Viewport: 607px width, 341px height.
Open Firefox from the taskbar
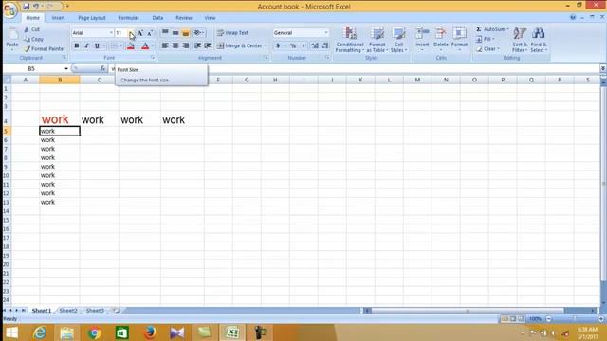coord(150,332)
